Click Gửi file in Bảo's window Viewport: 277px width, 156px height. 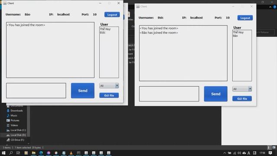(109, 95)
